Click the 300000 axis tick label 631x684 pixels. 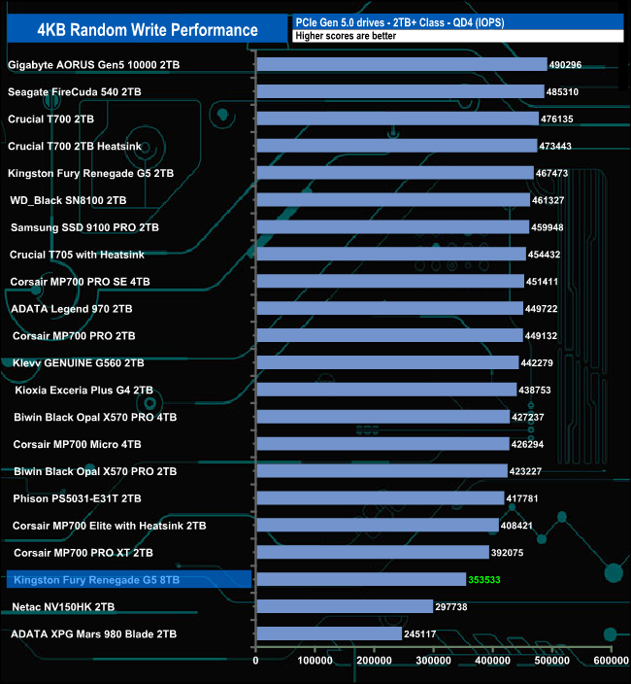click(x=433, y=661)
